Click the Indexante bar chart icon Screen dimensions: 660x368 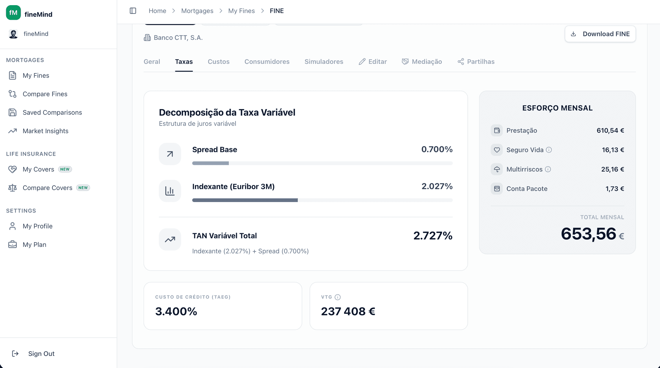pos(170,191)
